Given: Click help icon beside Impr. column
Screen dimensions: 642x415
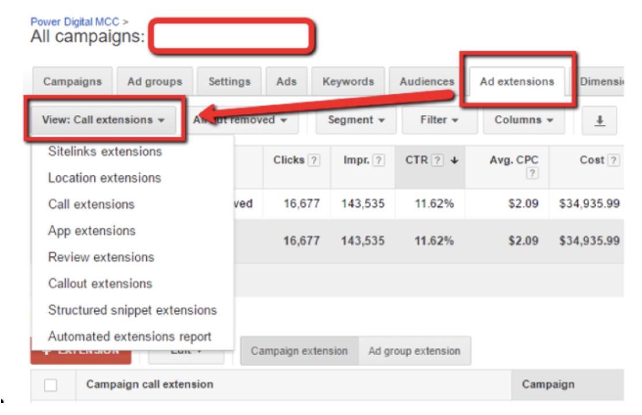Looking at the screenshot, I should 379,161.
